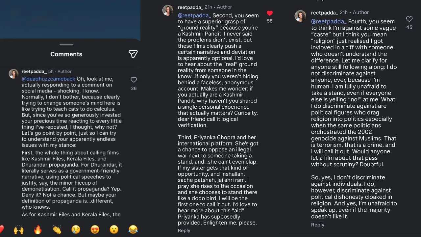The width and height of the screenshot is (421, 237).
Task: React with the heart-eyes emoji
Action: pyautogui.click(x=95, y=229)
